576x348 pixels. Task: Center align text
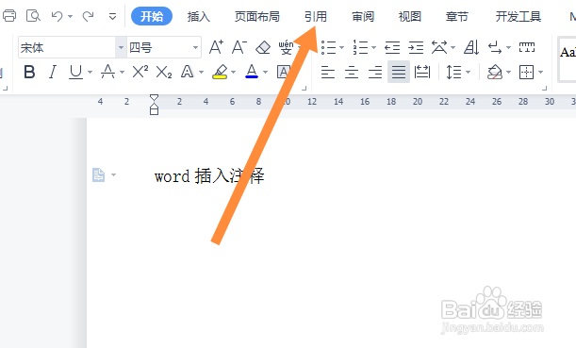click(352, 73)
